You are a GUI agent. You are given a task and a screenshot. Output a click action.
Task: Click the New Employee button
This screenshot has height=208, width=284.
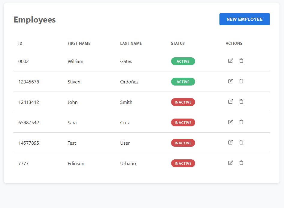[x=244, y=19]
